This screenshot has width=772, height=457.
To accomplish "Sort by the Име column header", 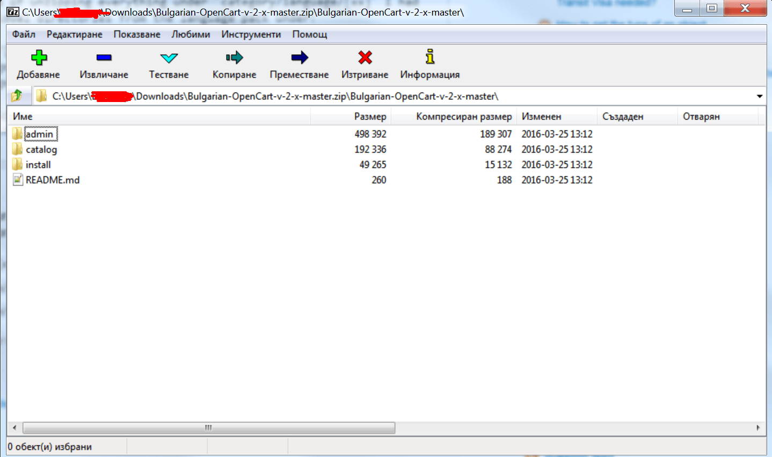I will click(x=23, y=117).
